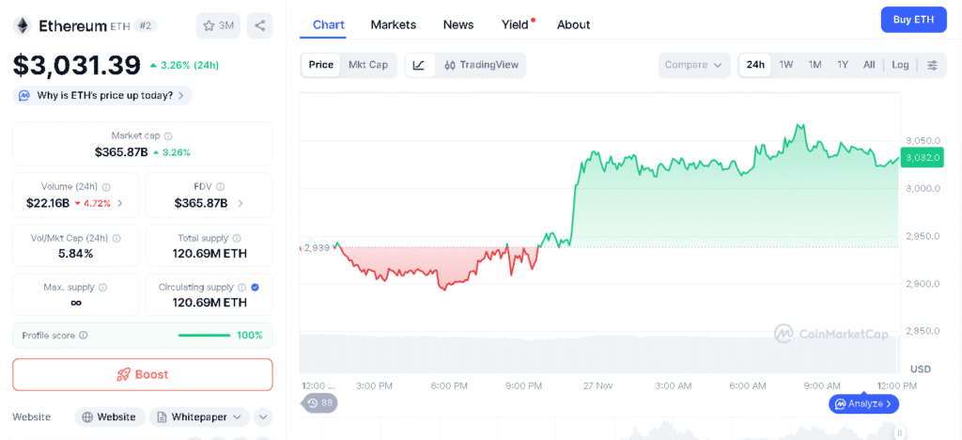The height and width of the screenshot is (440, 962).
Task: Open the chart settings sliders icon
Action: (932, 65)
